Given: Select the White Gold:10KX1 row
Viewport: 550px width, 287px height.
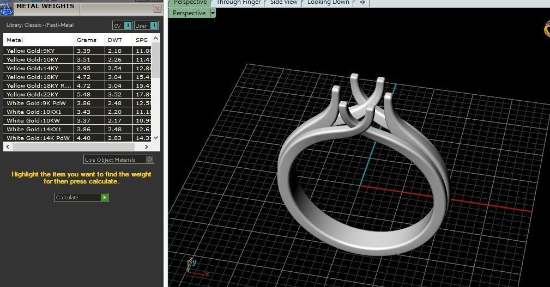Looking at the screenshot, I should pyautogui.click(x=77, y=112).
